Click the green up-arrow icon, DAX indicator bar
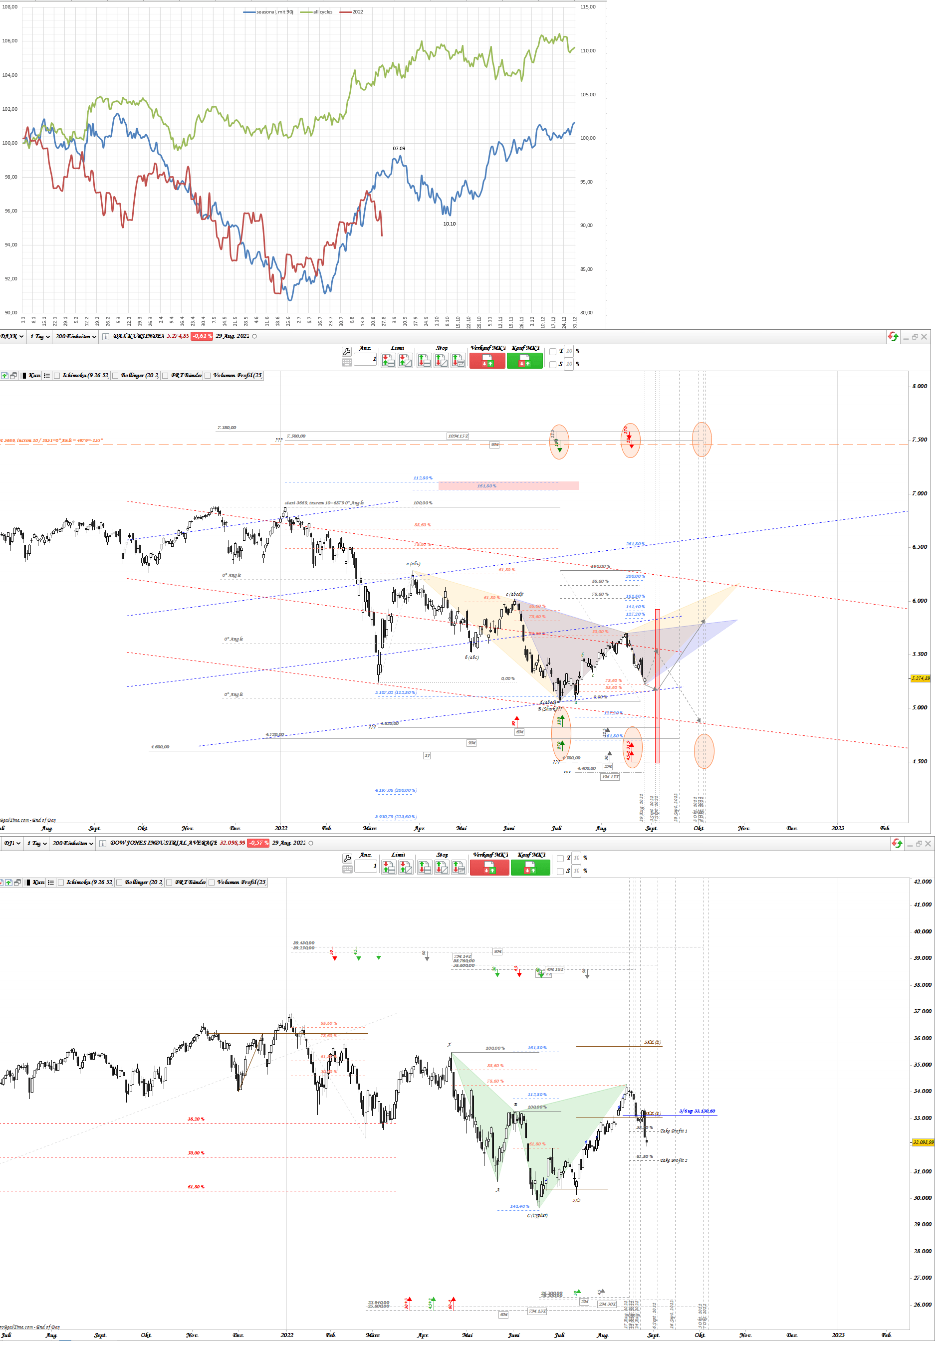Screen dimensions: 938x1347 tap(4, 376)
